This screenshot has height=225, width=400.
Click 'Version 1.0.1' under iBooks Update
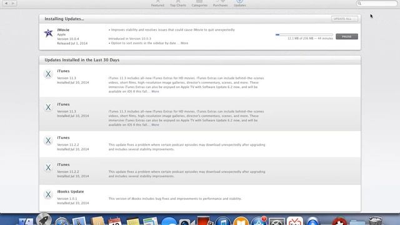(67, 199)
